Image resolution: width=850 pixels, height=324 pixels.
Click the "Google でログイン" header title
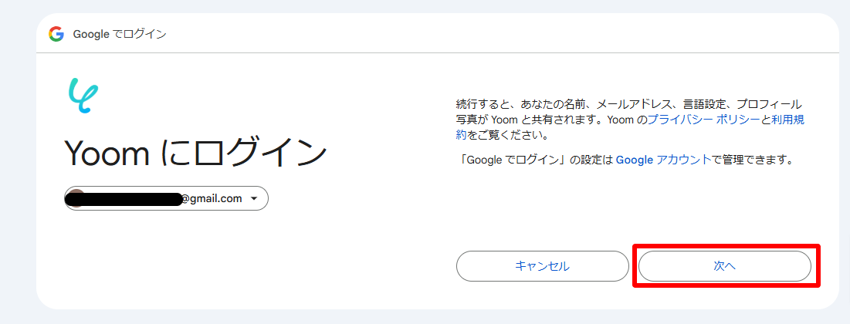pos(120,34)
